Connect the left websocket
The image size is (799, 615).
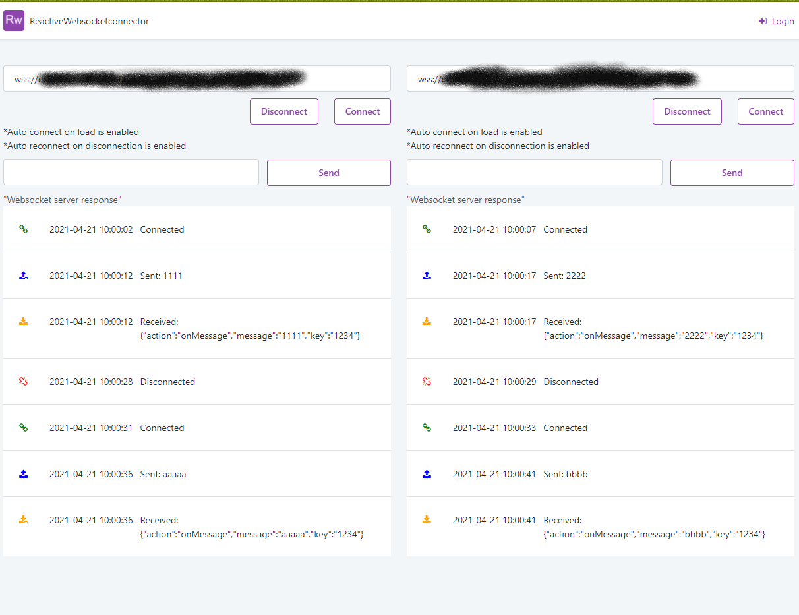[363, 111]
